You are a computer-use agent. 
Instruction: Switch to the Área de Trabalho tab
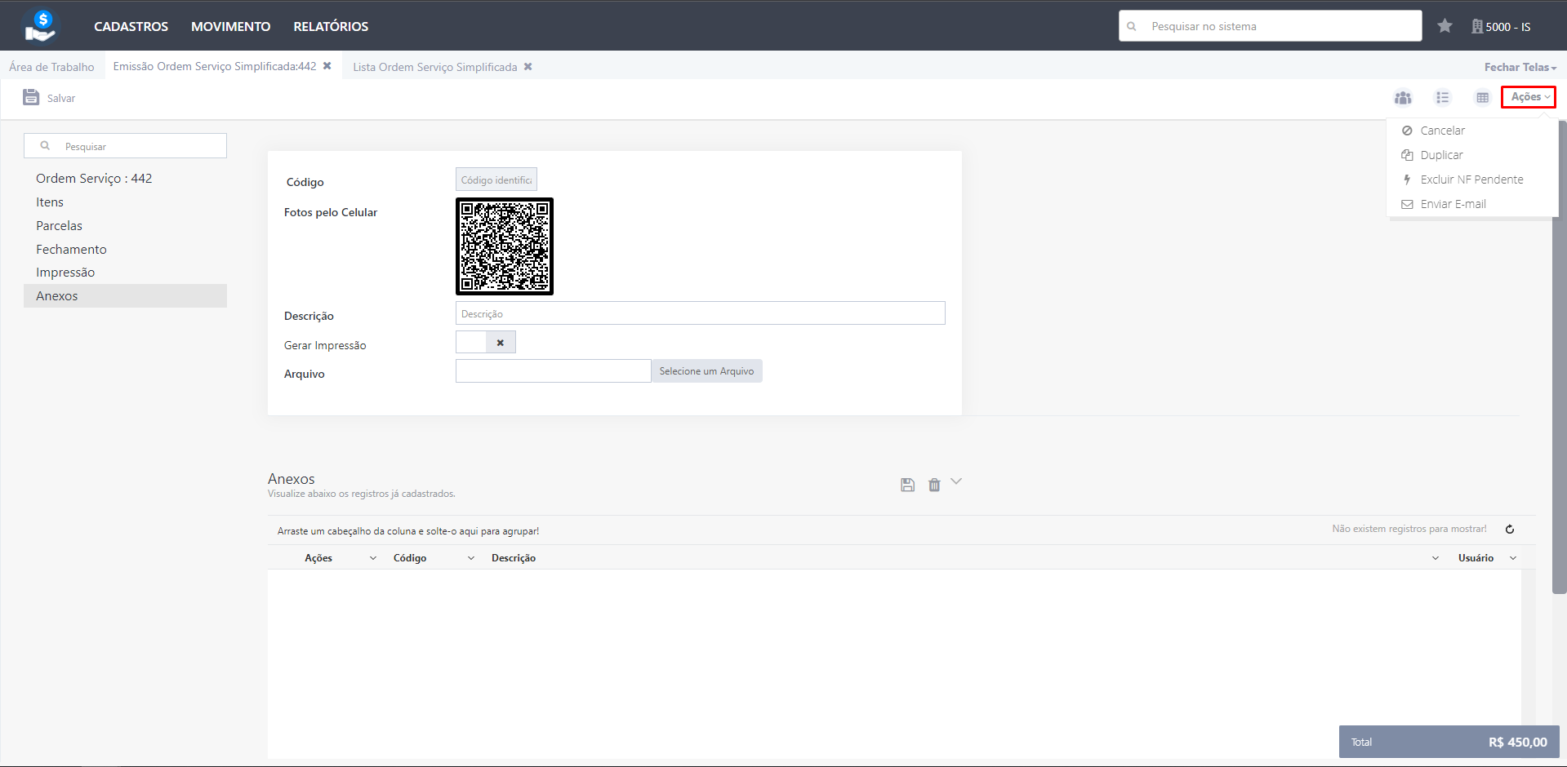[51, 67]
